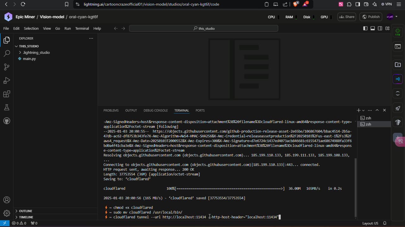Toggle the secondary side bar layout
Viewport: 405px width, 227px height.
(x=380, y=28)
